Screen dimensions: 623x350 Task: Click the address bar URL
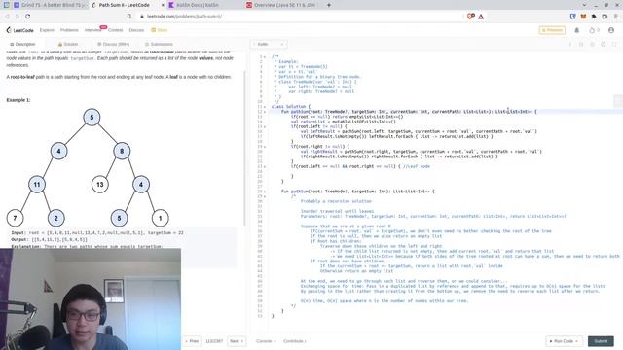pos(184,17)
